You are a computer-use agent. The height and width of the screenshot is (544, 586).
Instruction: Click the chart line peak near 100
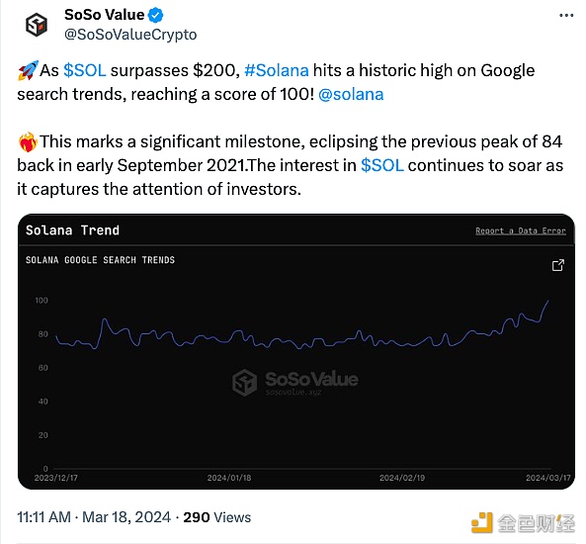[x=547, y=301]
